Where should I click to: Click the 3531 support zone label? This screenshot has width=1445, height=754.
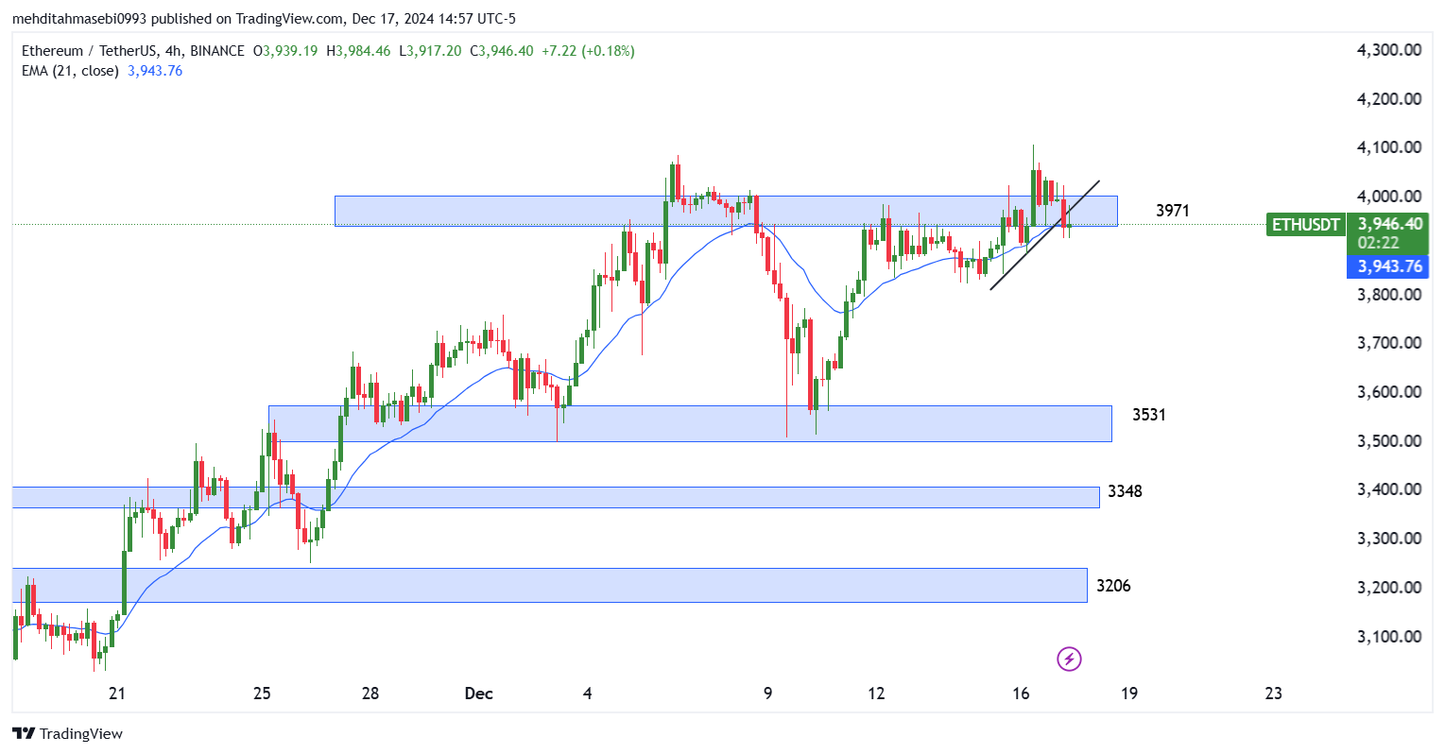pos(1149,415)
